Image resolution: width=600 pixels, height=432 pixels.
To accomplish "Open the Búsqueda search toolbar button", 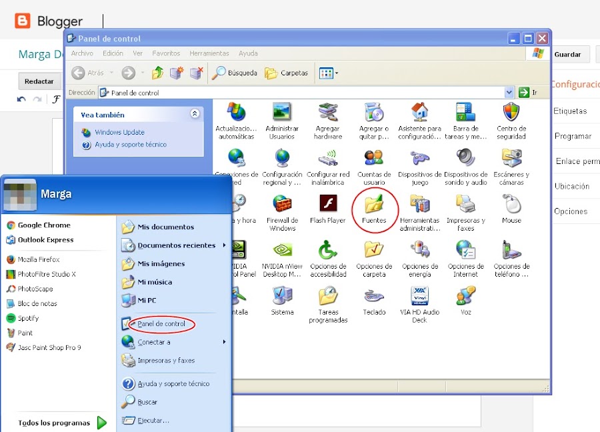I will pos(235,73).
